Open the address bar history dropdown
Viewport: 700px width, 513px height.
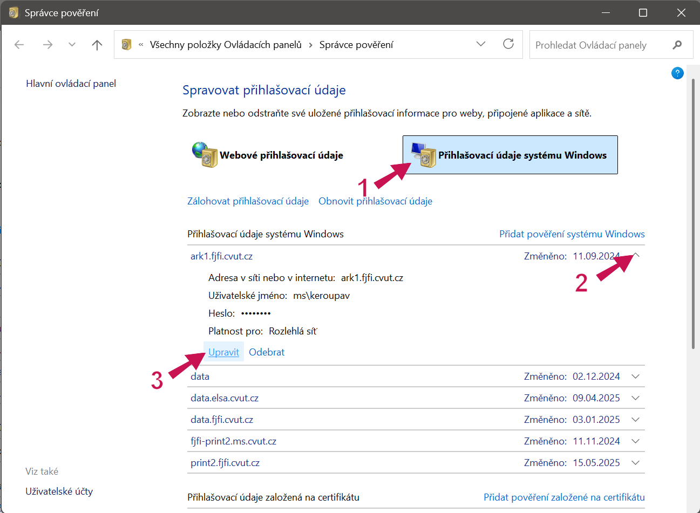coord(481,44)
